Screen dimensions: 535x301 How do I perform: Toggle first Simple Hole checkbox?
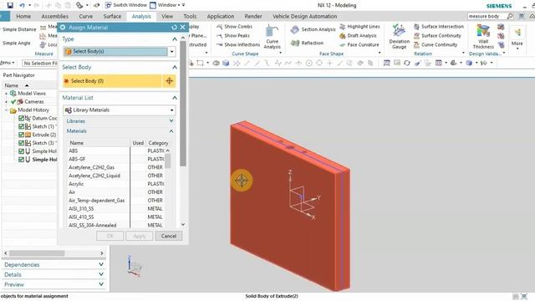coord(21,151)
